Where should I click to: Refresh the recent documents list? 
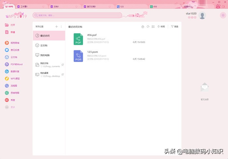click(148, 27)
